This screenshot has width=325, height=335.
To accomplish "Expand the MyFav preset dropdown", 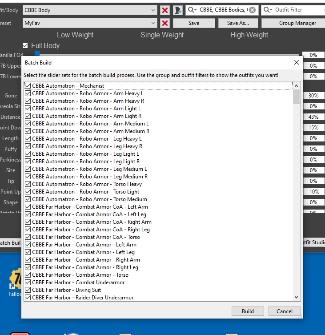I will pos(154,23).
